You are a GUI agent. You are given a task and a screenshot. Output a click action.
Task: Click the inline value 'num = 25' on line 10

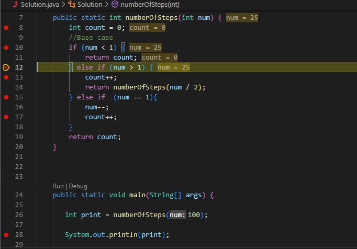coord(146,48)
